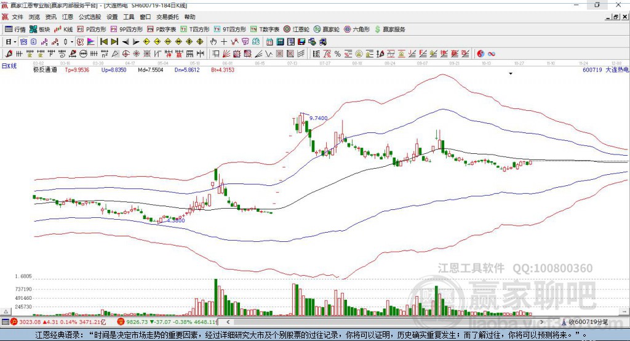Click the Dn=5.8612 value
Screen dimensions: 630x341
coord(187,70)
